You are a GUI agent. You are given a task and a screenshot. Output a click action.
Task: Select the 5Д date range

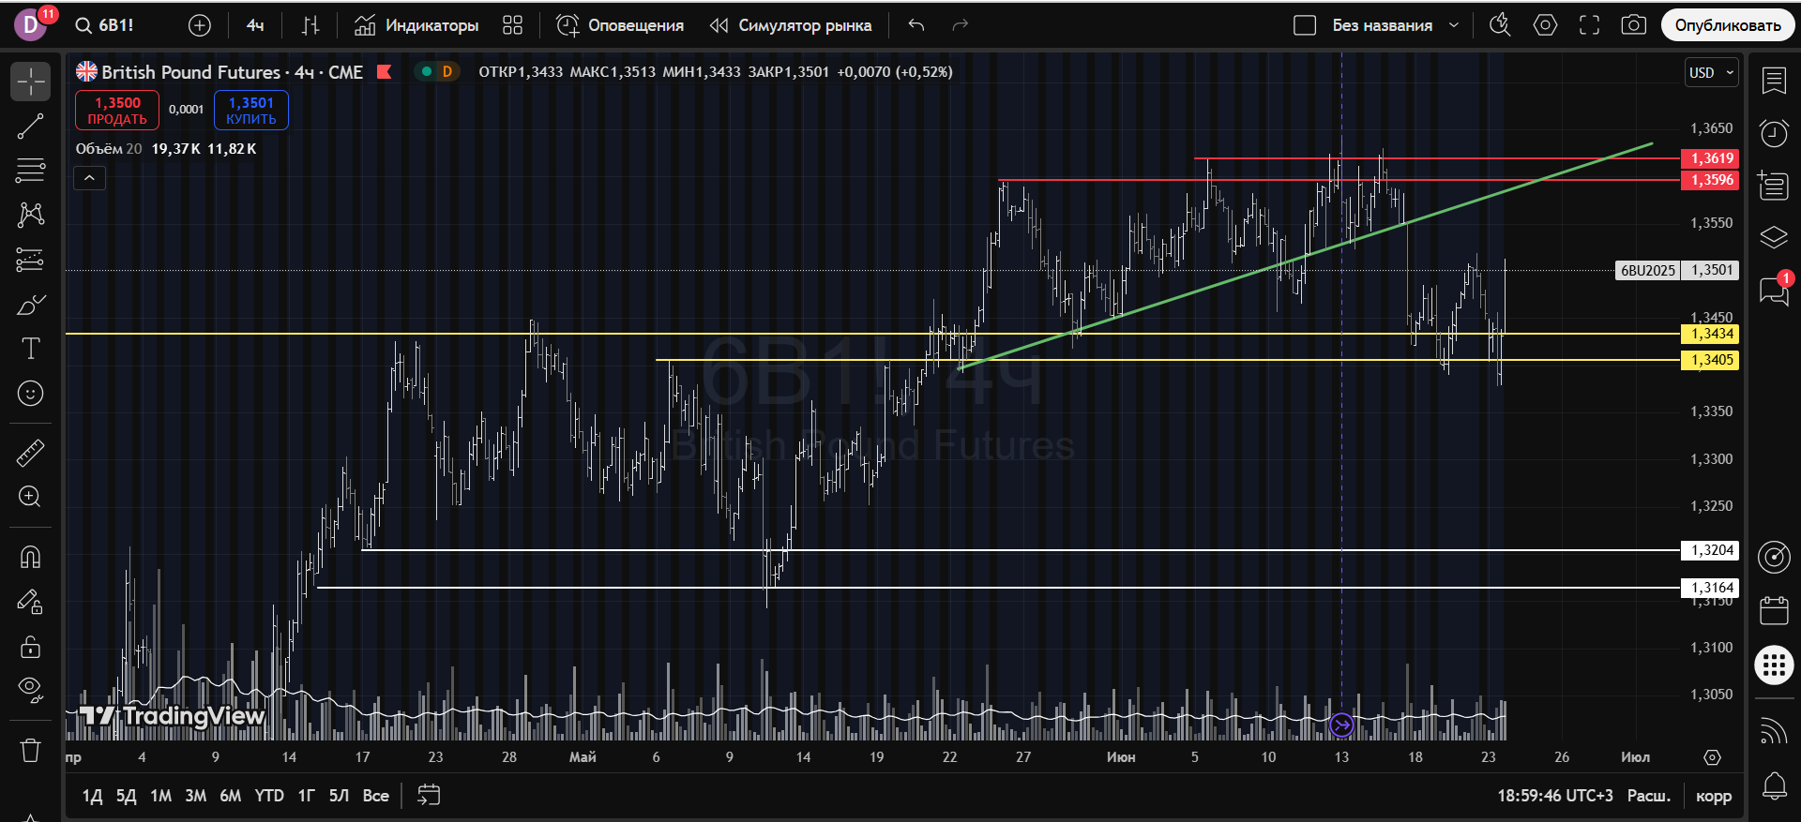[126, 796]
